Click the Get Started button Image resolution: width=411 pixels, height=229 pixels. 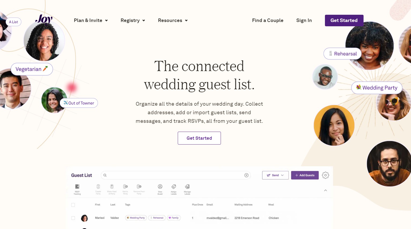tap(344, 20)
